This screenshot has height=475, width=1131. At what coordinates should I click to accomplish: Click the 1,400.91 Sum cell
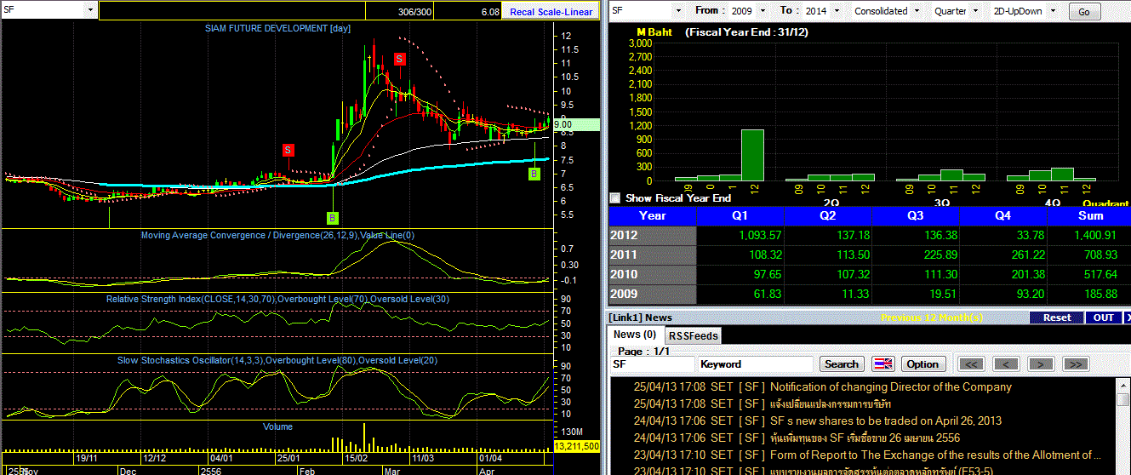(x=1089, y=235)
